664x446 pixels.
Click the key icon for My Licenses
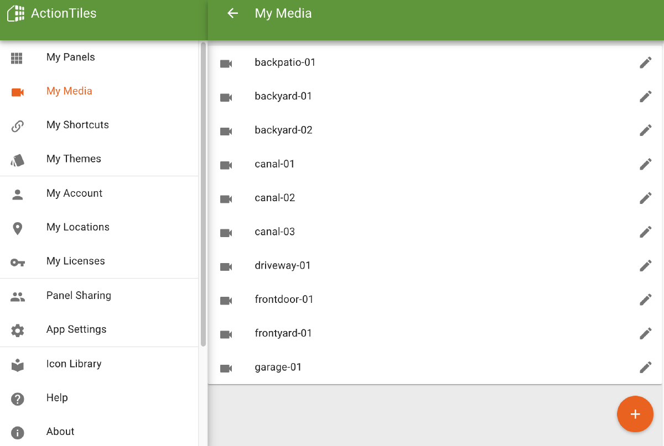(18, 262)
